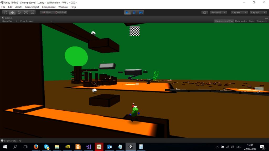
Task: Open the GameObject menu
Action: [32, 7]
